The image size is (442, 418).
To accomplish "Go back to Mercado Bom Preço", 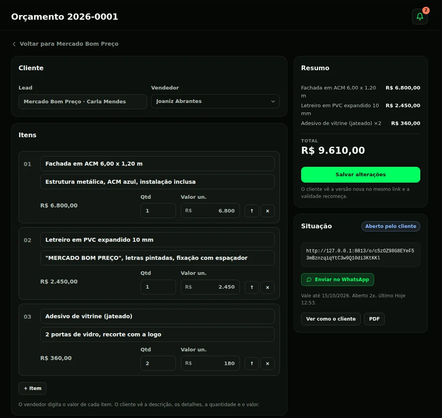I will [69, 44].
